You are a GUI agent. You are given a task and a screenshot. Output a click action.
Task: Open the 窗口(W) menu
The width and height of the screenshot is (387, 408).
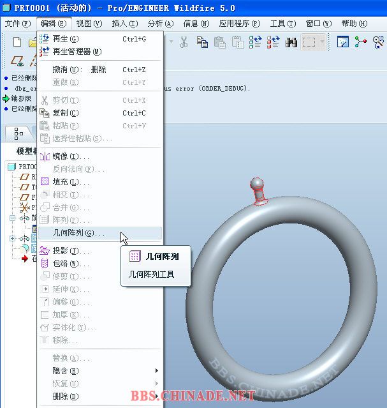pyautogui.click(x=319, y=24)
